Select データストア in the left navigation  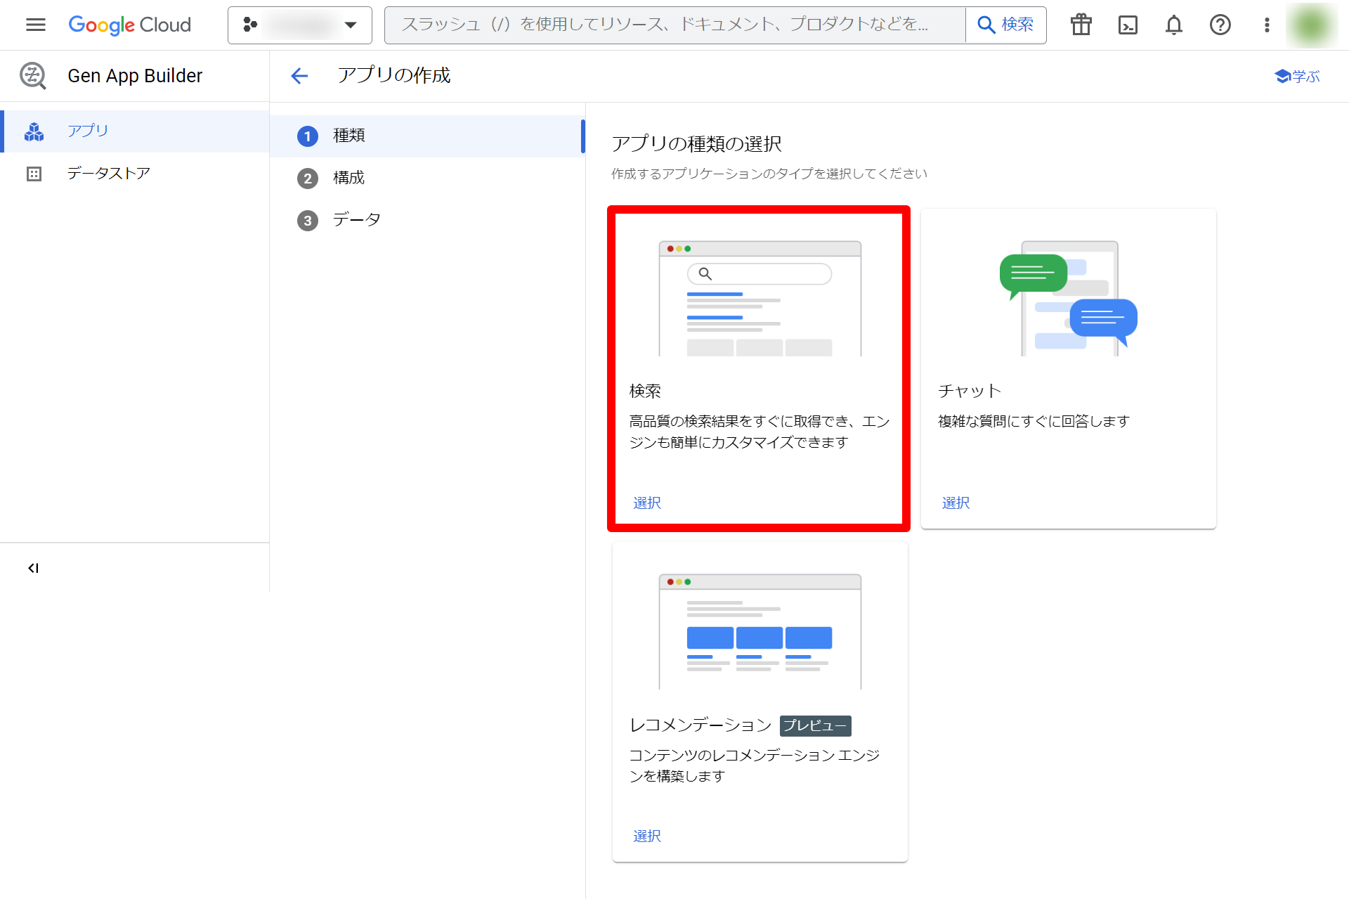(108, 173)
